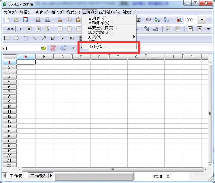Apply bold with the bold A icon
The image size is (215, 183).
(29, 29)
